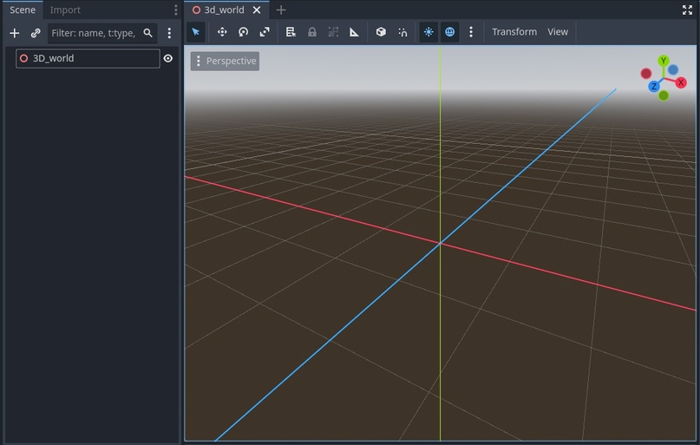Click the distraction-free mode expand icon
700x445 pixels.
(688, 10)
